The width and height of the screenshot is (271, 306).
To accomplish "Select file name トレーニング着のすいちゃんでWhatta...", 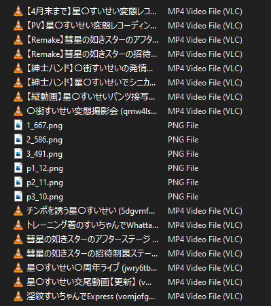I will pos(92,225).
